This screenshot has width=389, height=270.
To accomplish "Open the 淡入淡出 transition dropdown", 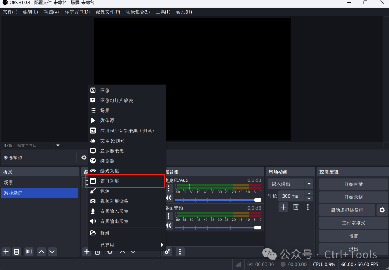I will 309,184.
